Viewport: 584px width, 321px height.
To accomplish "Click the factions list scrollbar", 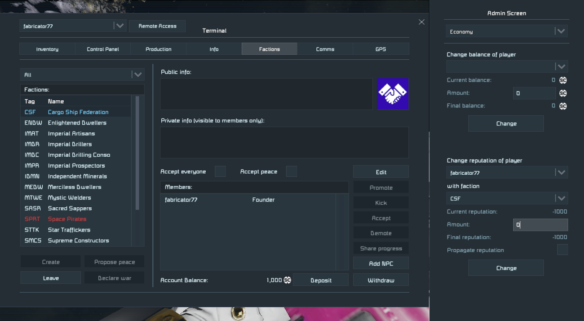I will point(137,153).
